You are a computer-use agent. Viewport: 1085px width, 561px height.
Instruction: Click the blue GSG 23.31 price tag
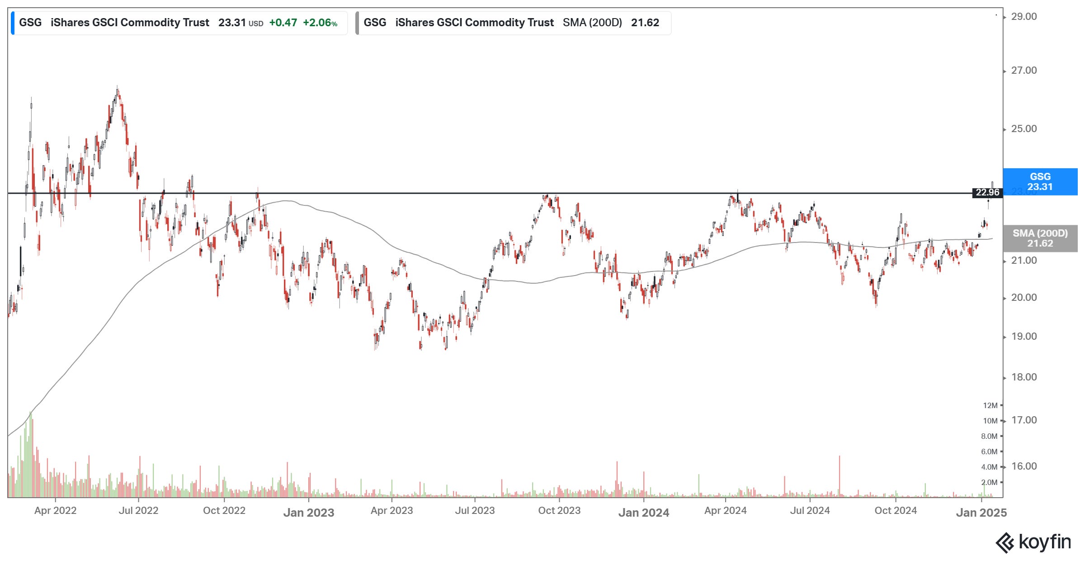1040,181
